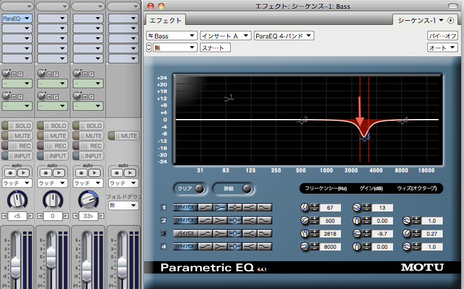Select parametric peak filter for band 1
This screenshot has height=289, width=464.
point(235,207)
